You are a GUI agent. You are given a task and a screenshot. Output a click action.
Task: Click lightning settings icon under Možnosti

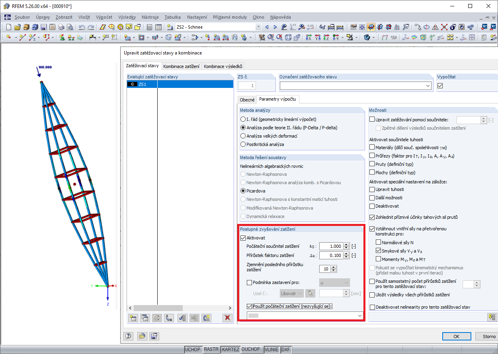pos(492,317)
